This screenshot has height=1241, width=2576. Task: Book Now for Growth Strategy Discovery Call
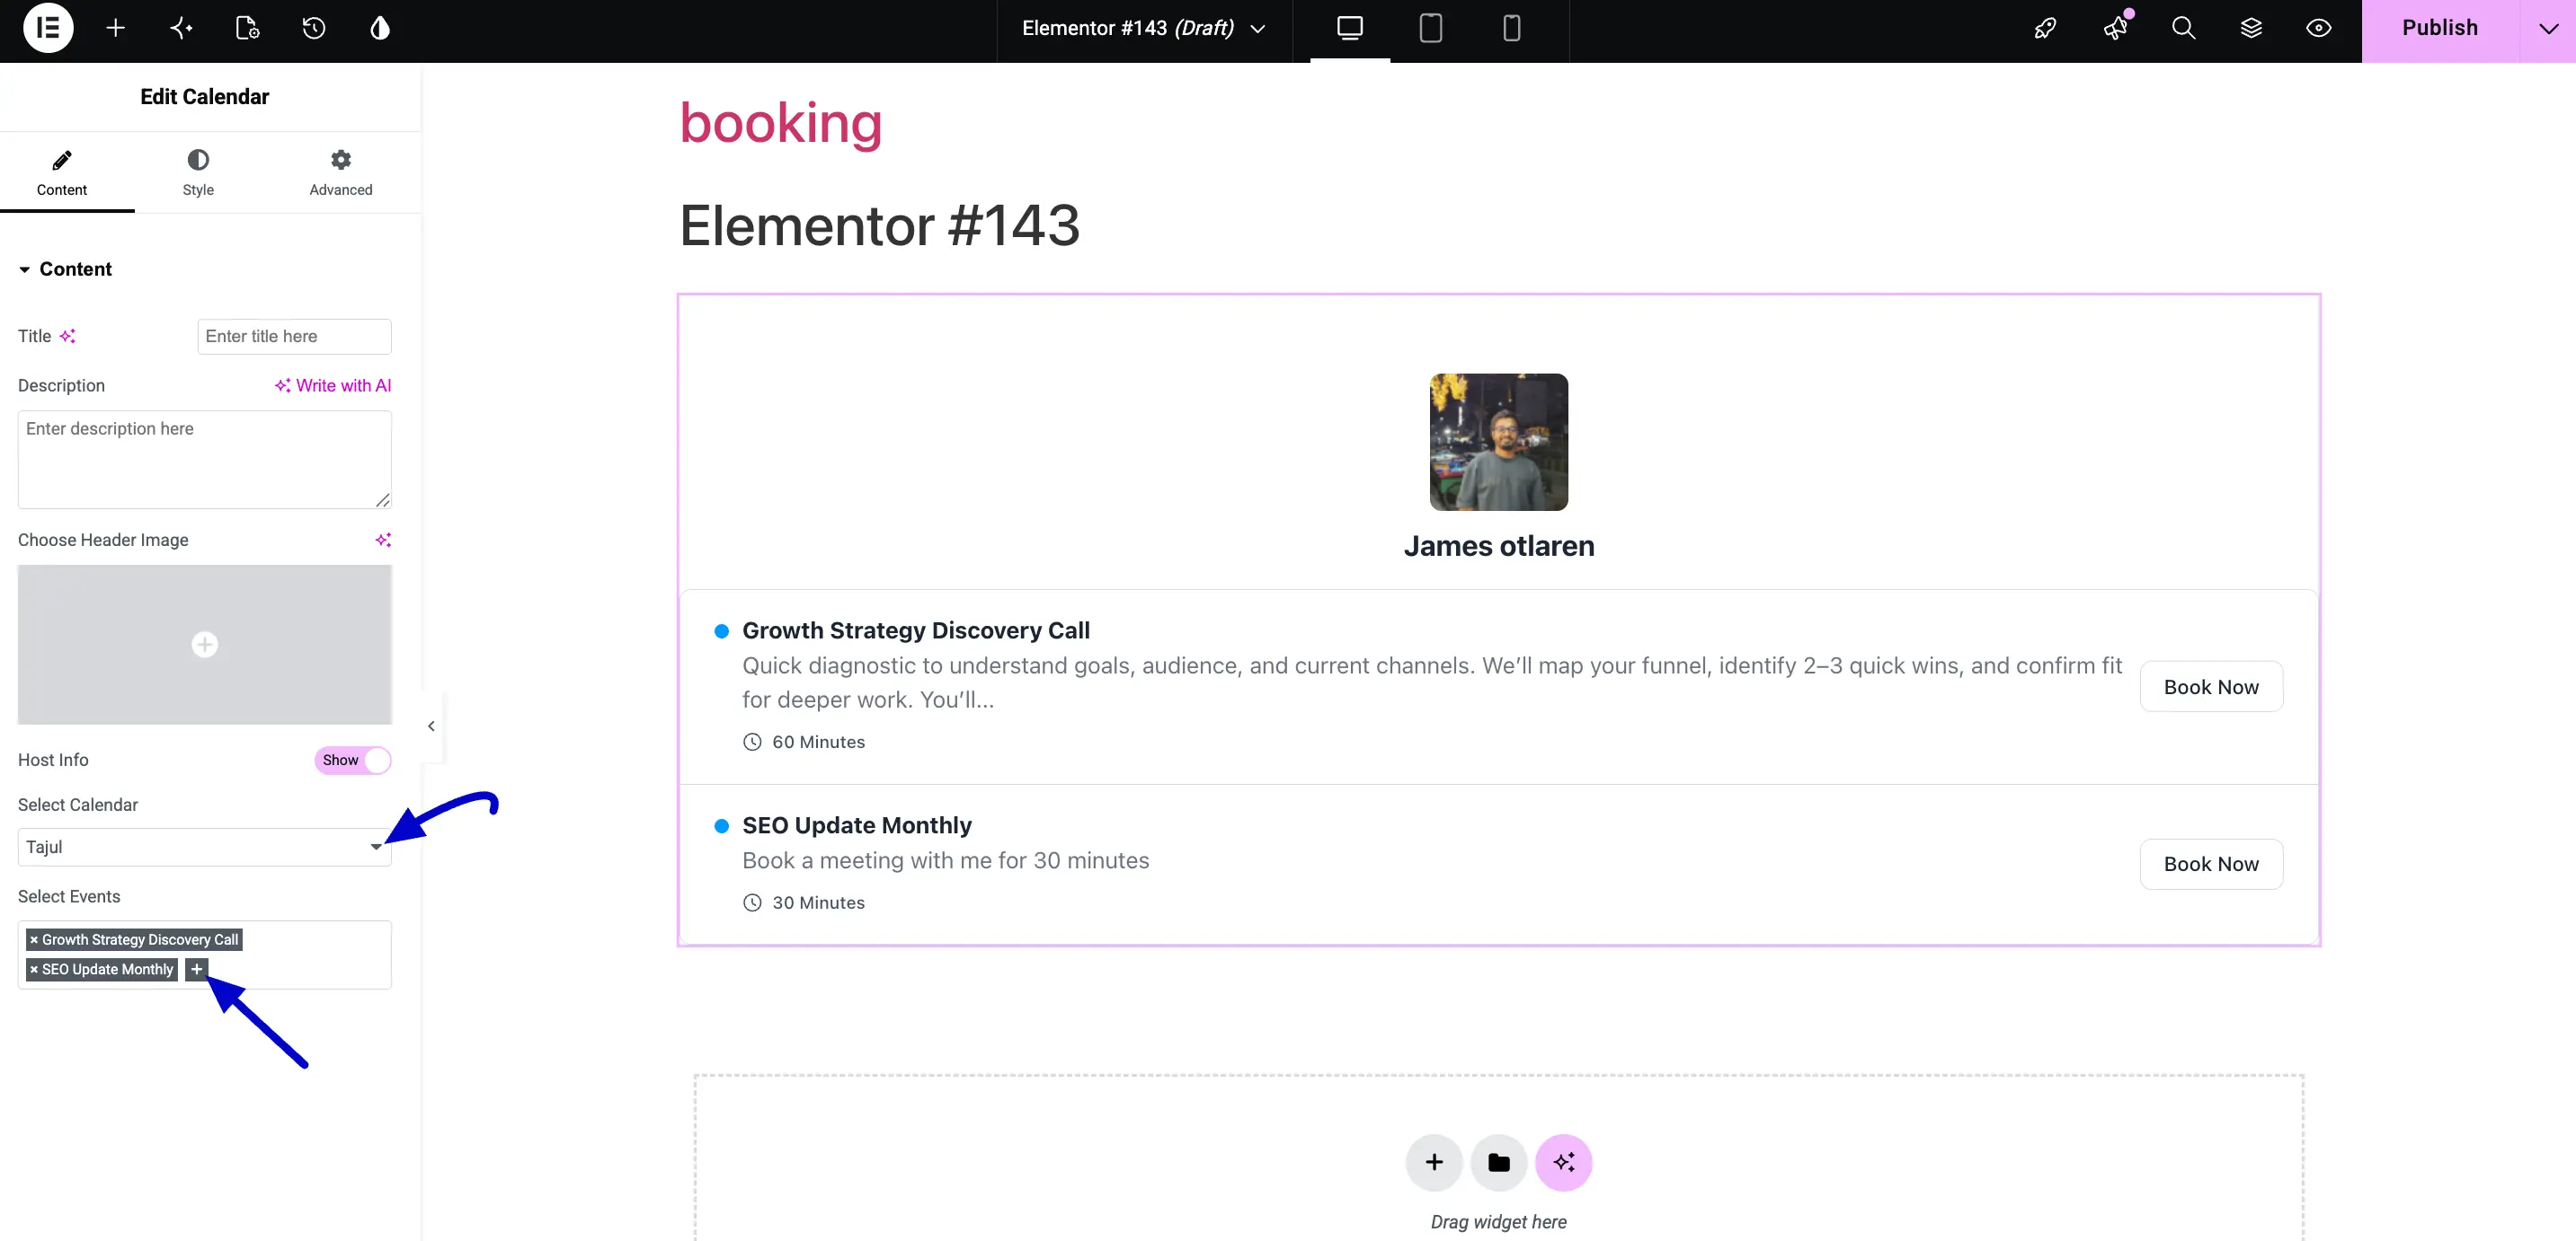click(2211, 688)
